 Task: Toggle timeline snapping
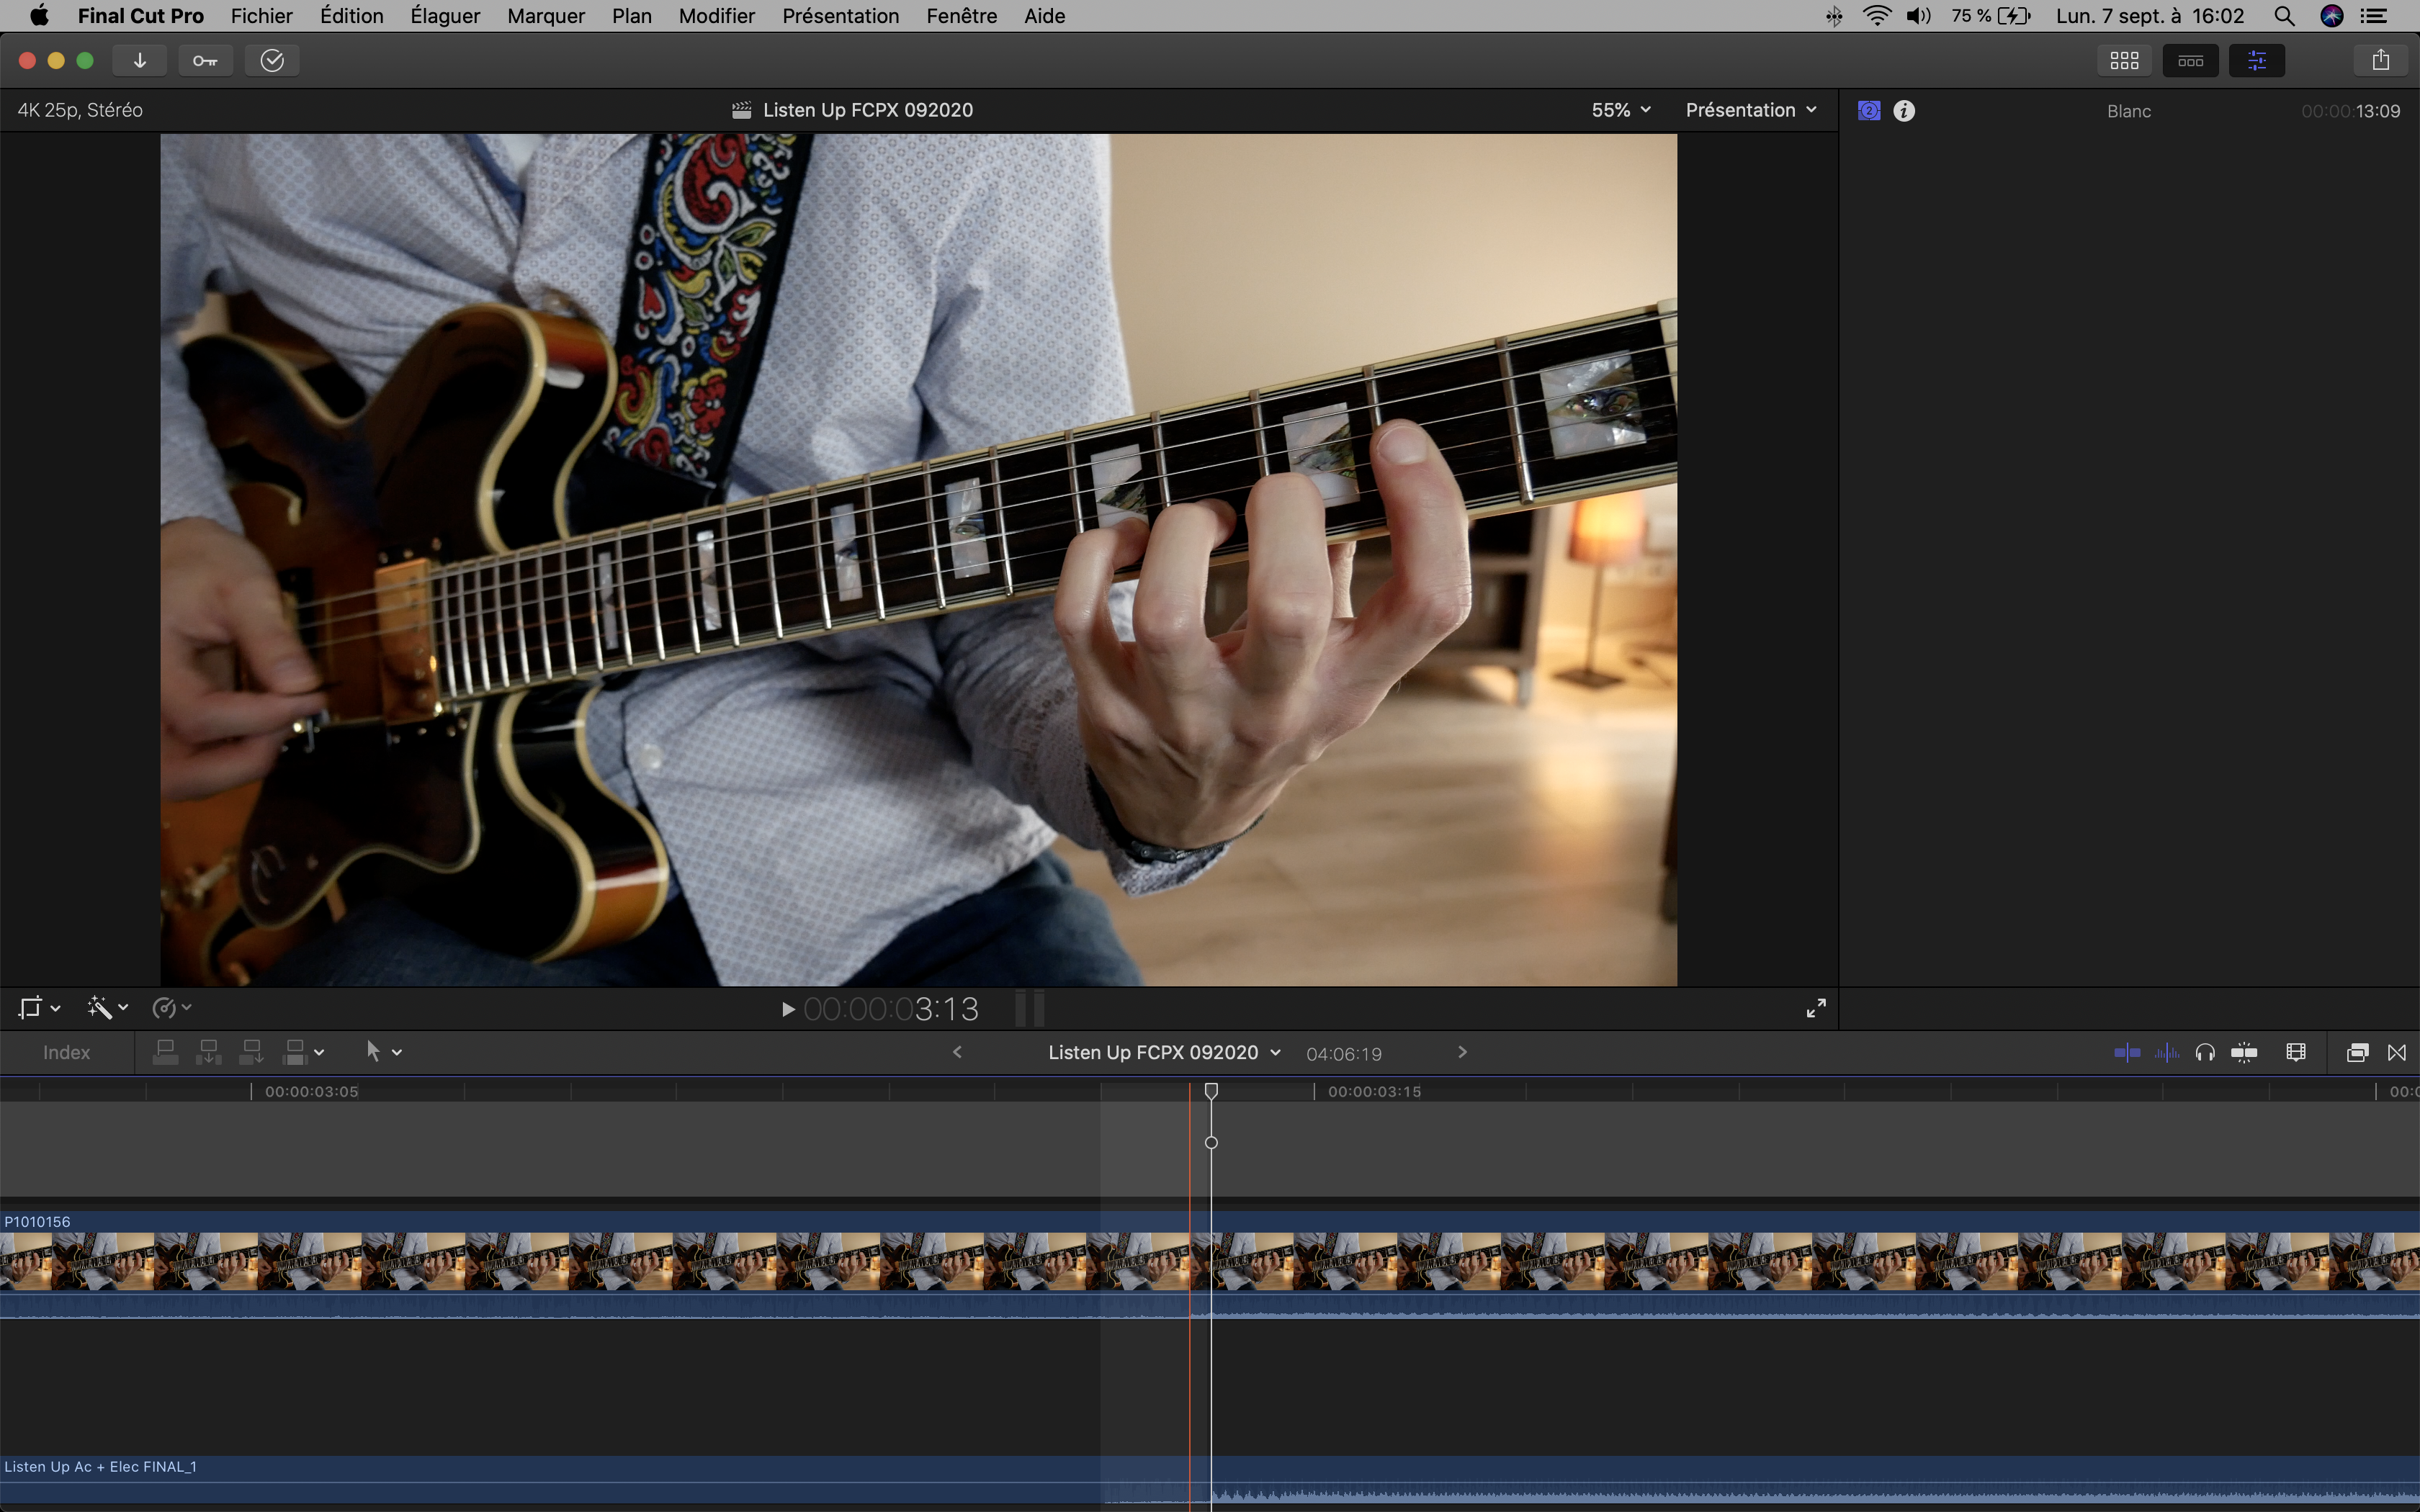pos(2244,1052)
